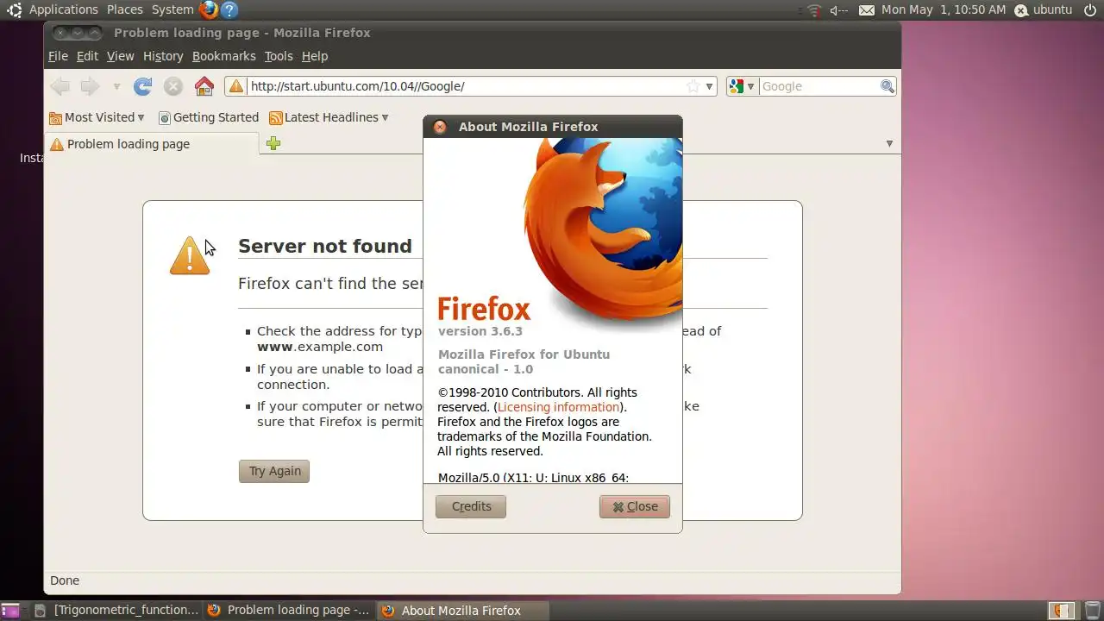
Task: Click the Back arrow navigation icon
Action: 60,86
